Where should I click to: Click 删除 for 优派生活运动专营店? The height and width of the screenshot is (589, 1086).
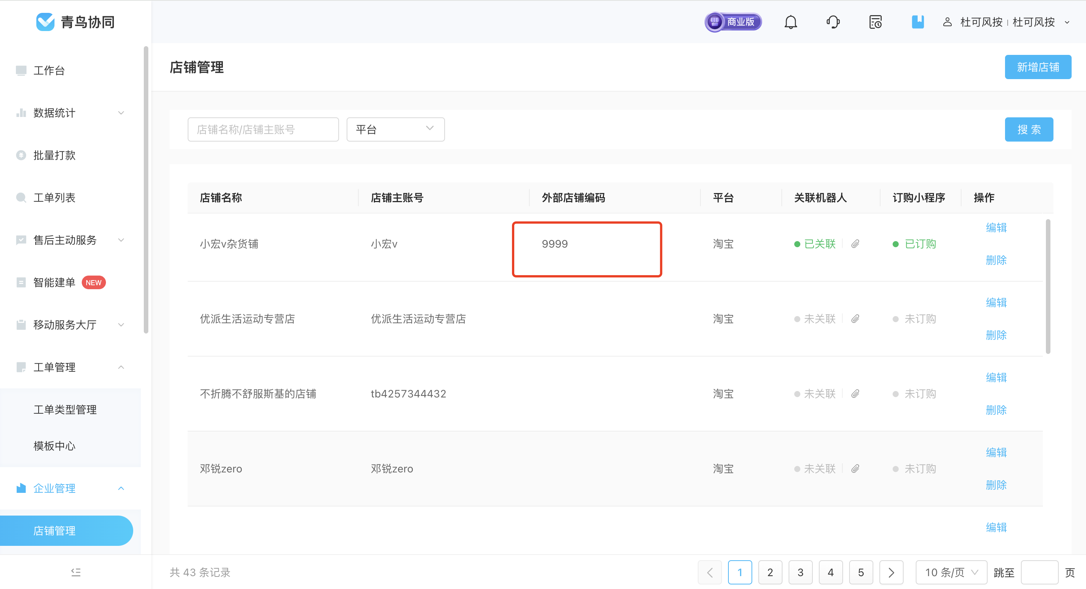(996, 335)
